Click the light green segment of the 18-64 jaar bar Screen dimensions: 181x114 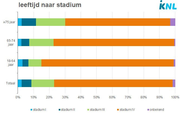pyautogui.click(x=35, y=63)
